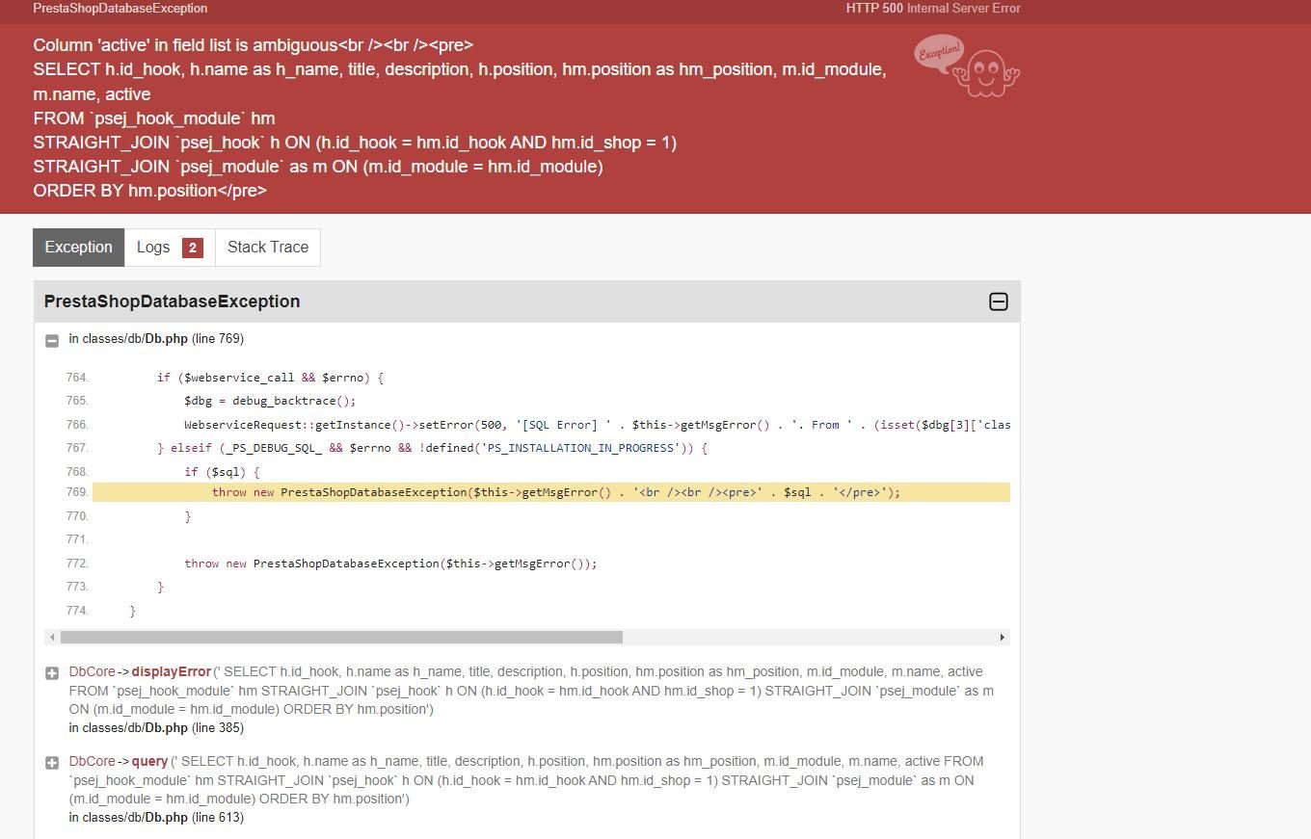Click the FROM `psej_hook_module` hm line
Viewport: 1311px width, 839px height.
coord(154,118)
